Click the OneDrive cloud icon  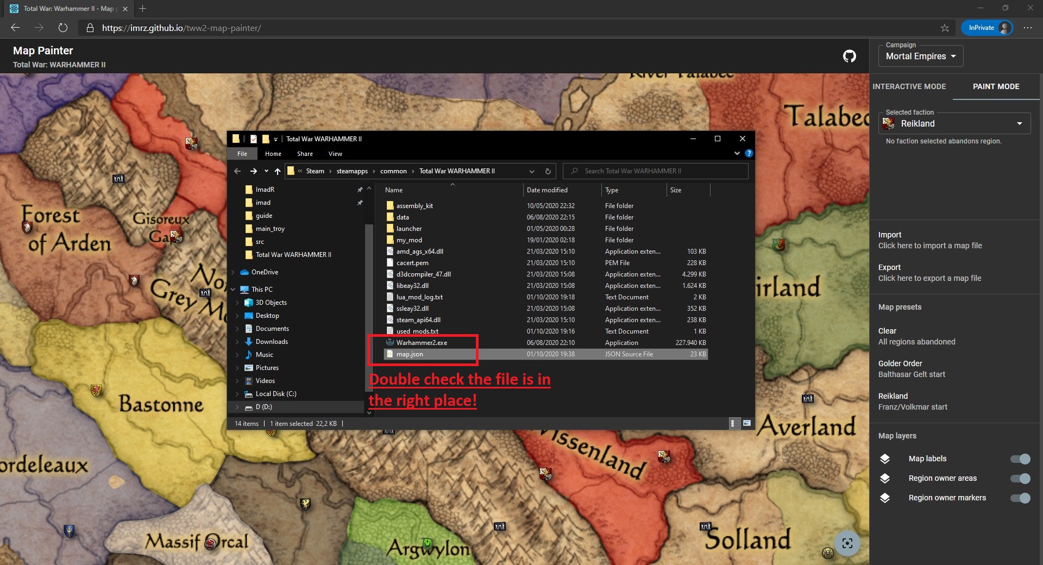click(244, 272)
